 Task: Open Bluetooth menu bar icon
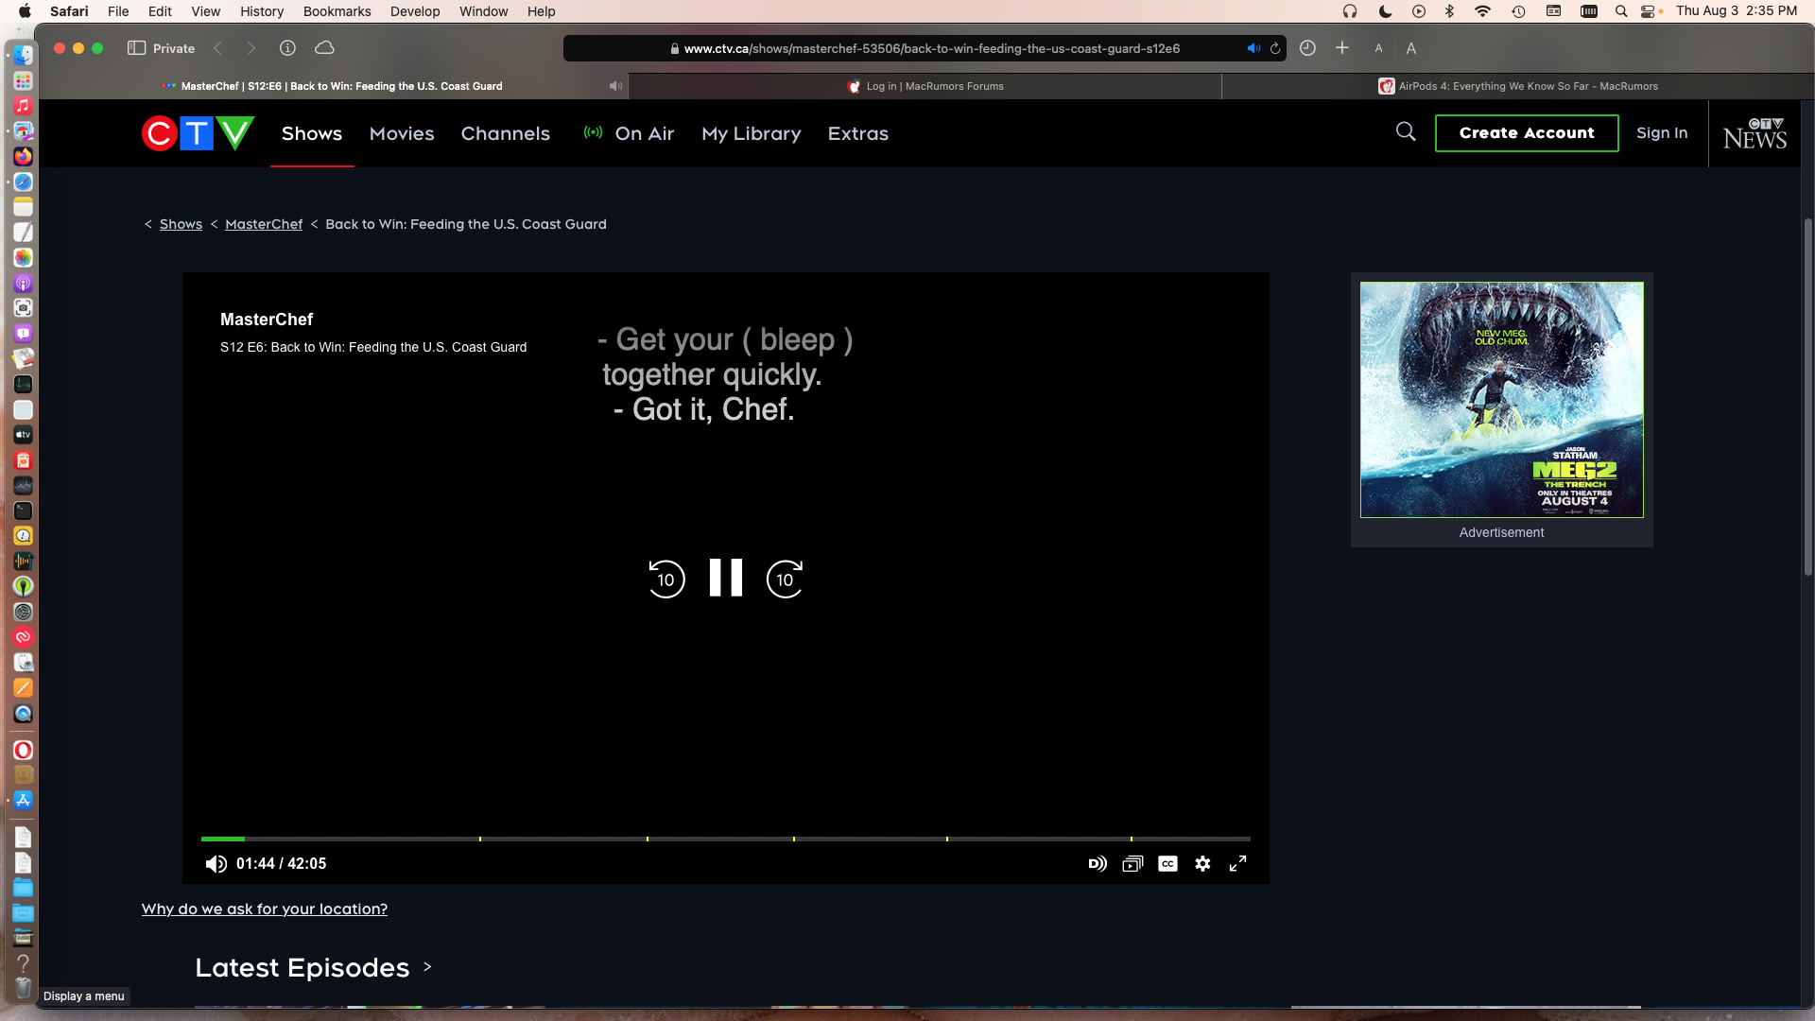pyautogui.click(x=1449, y=11)
